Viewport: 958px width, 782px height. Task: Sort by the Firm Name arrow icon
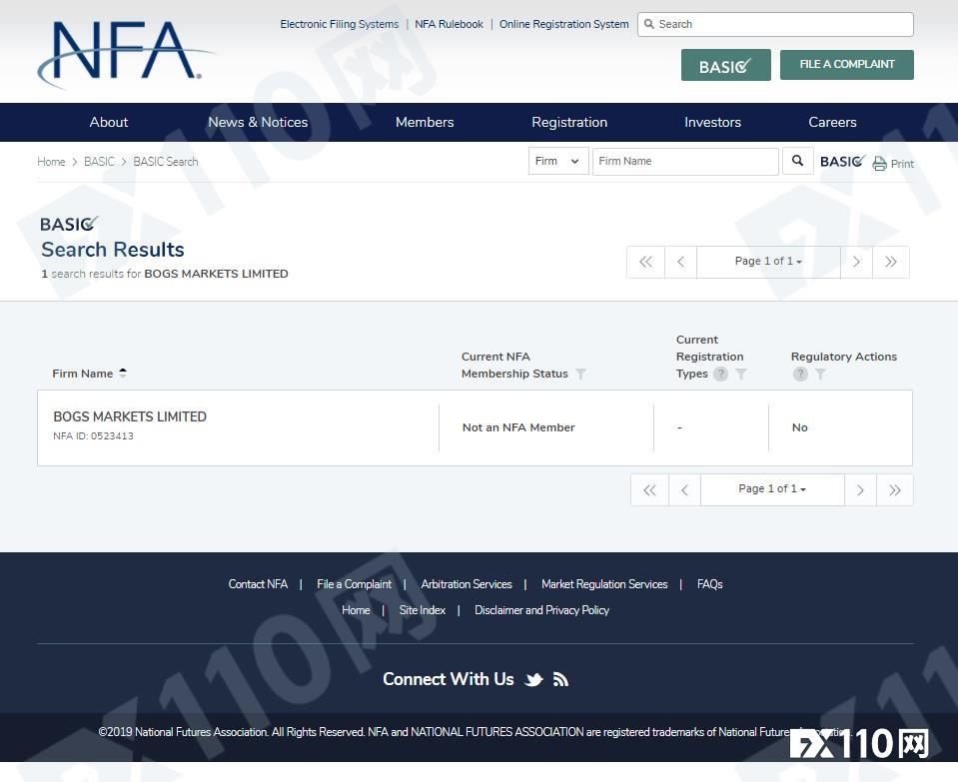(123, 373)
